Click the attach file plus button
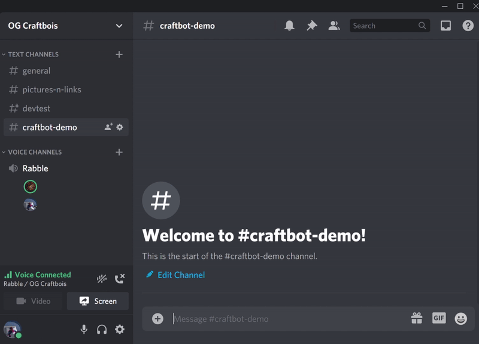 [157, 319]
